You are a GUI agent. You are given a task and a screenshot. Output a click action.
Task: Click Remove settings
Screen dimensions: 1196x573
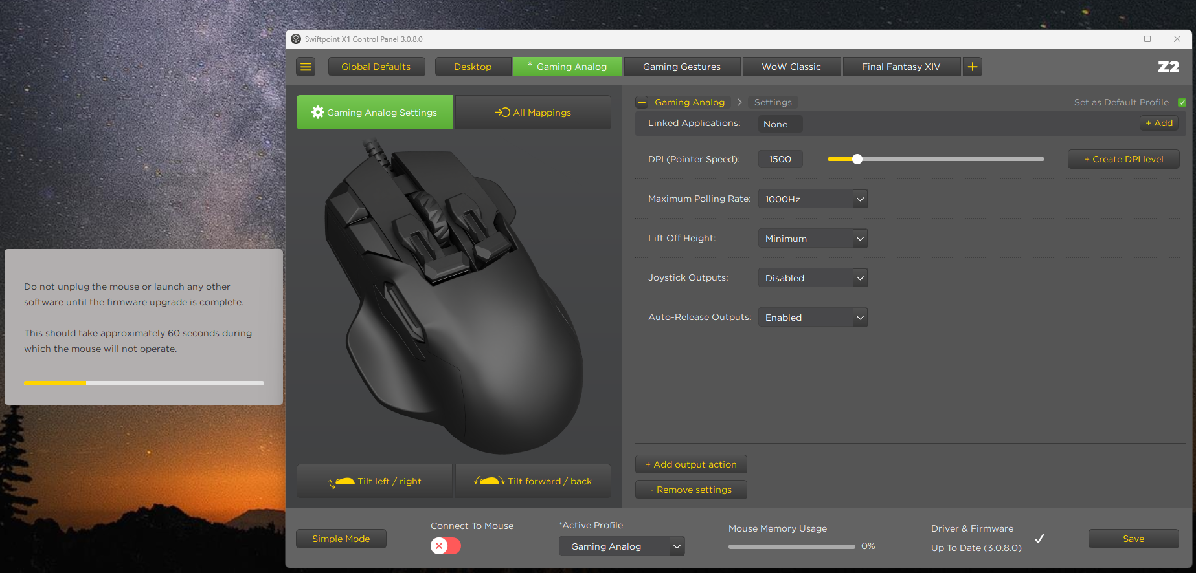pos(691,490)
